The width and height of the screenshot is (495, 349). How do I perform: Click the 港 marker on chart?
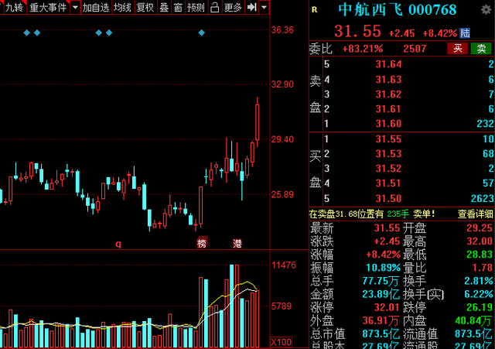(x=237, y=243)
